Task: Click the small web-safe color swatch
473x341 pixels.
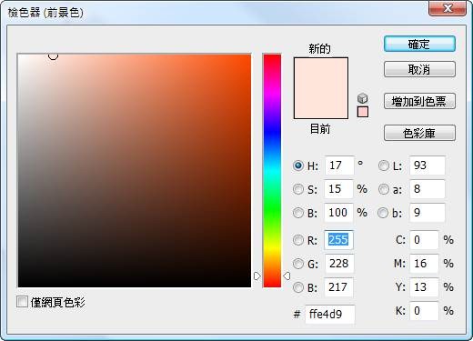Action: point(363,112)
